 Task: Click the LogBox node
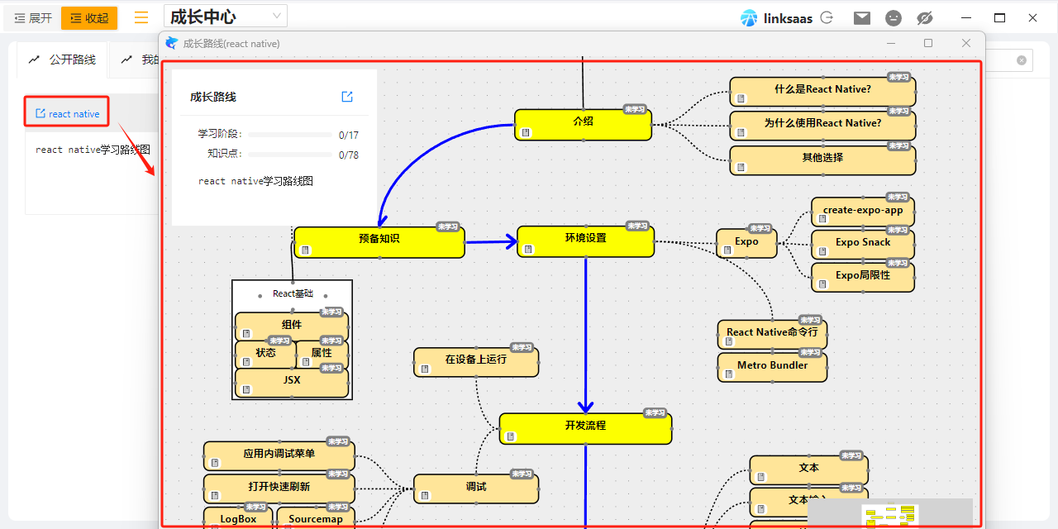(238, 518)
